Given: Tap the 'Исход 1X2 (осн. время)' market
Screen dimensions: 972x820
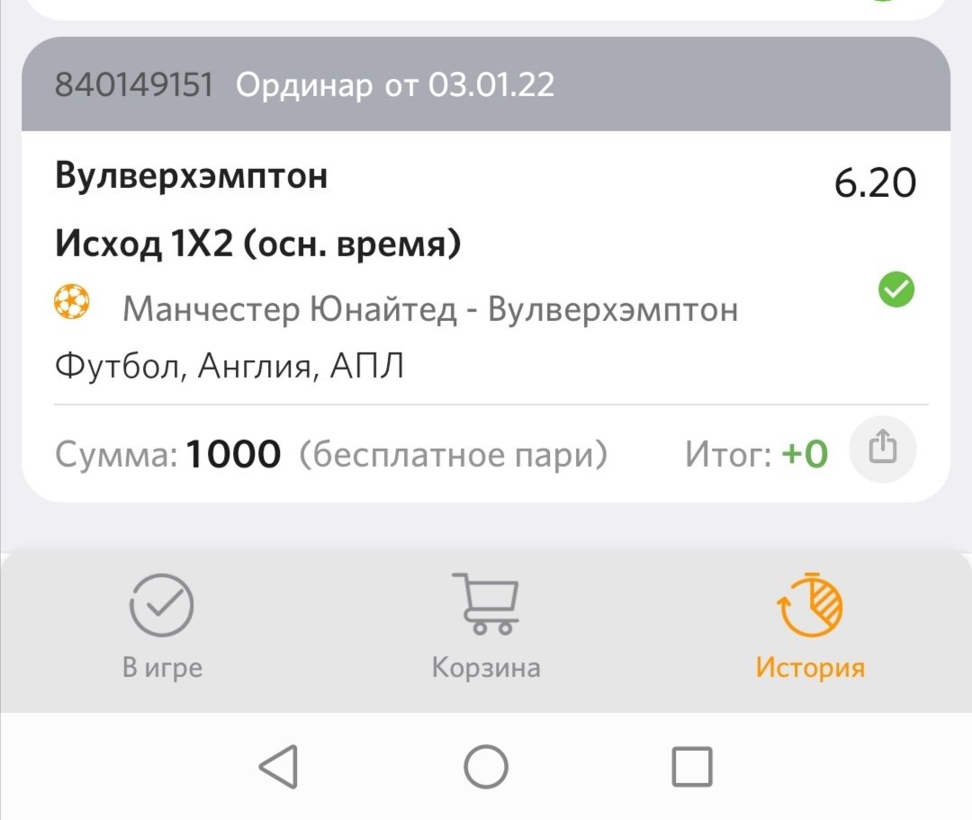Looking at the screenshot, I should [x=258, y=243].
